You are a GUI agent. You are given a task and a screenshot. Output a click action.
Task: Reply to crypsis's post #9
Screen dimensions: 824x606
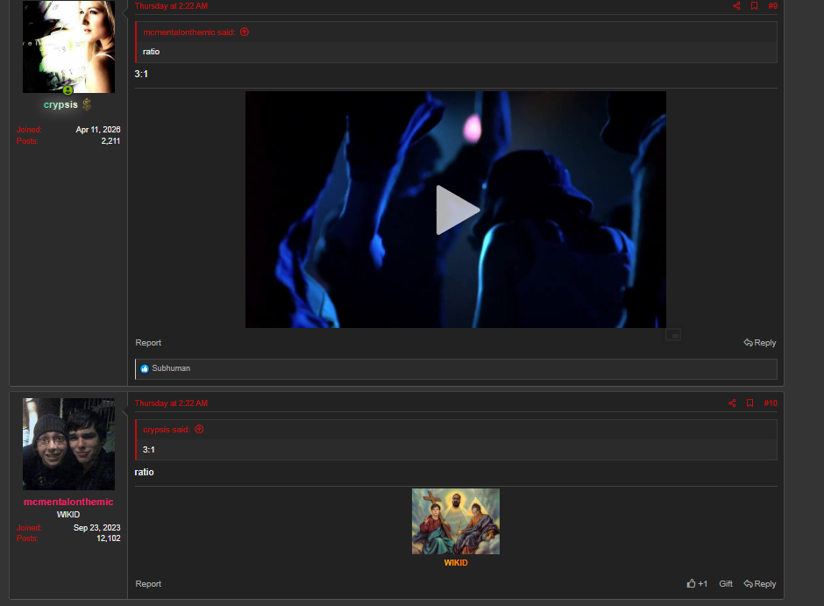760,343
